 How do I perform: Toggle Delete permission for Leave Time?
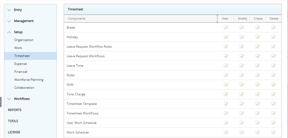point(273,66)
